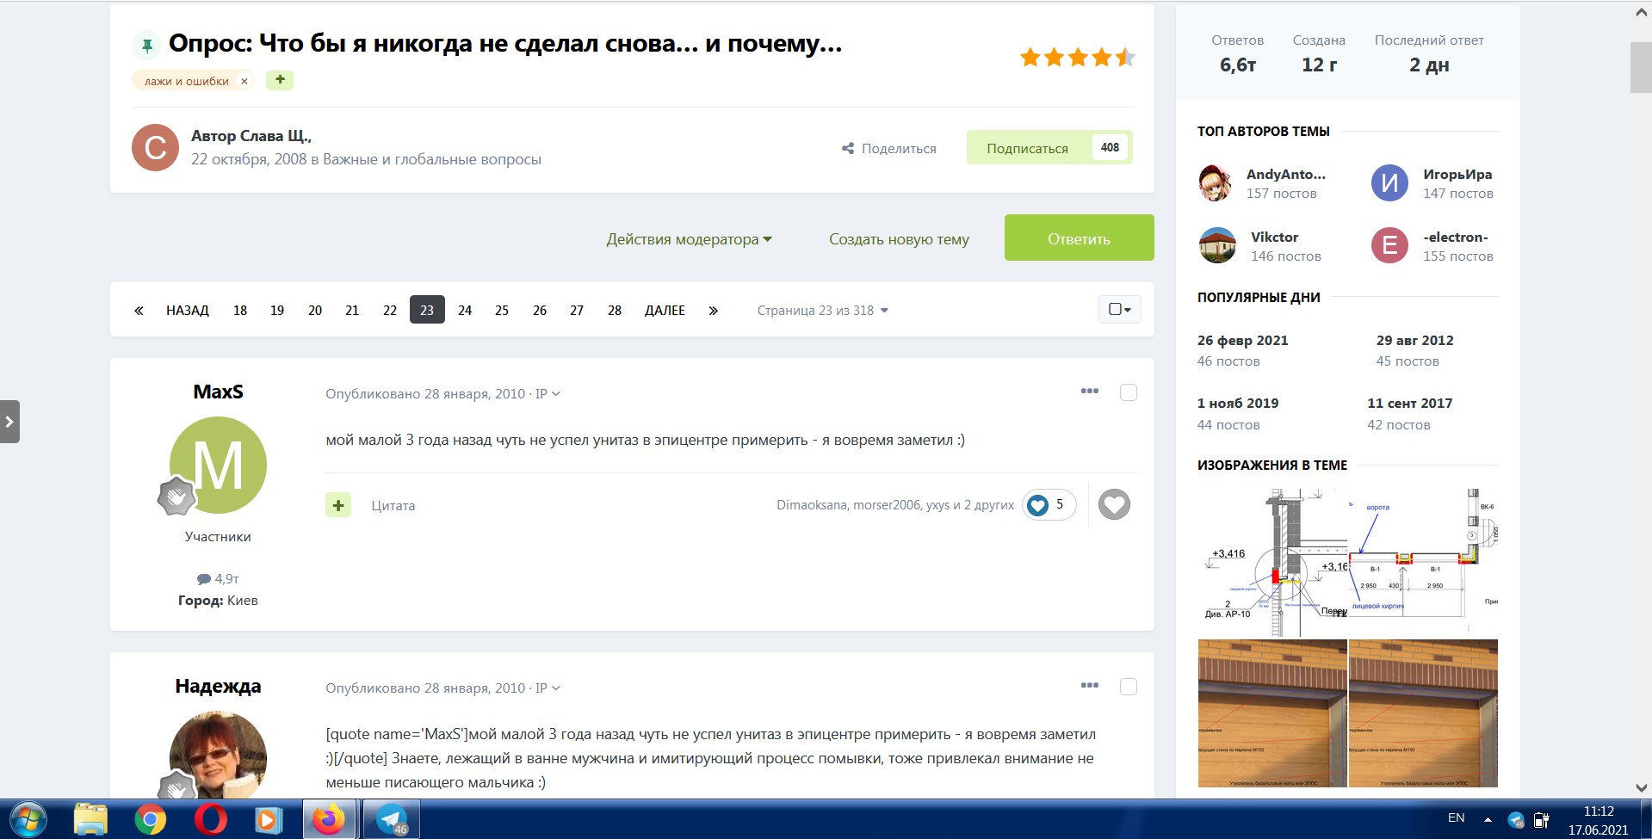This screenshot has height=839, width=1652.
Task: Check the Надежда post checkbox
Action: [1129, 687]
